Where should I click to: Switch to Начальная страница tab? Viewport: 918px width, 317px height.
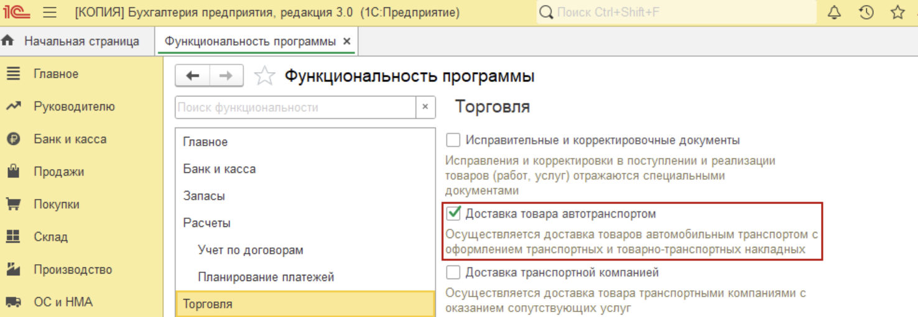coord(81,42)
